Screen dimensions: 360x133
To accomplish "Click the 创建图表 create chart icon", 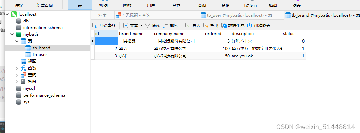I will coord(250,25).
